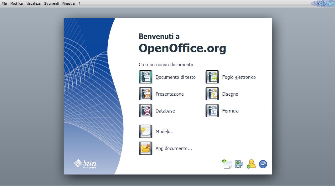Create a new Foglio elettronico spreadsheet
335x186 pixels.
212,77
